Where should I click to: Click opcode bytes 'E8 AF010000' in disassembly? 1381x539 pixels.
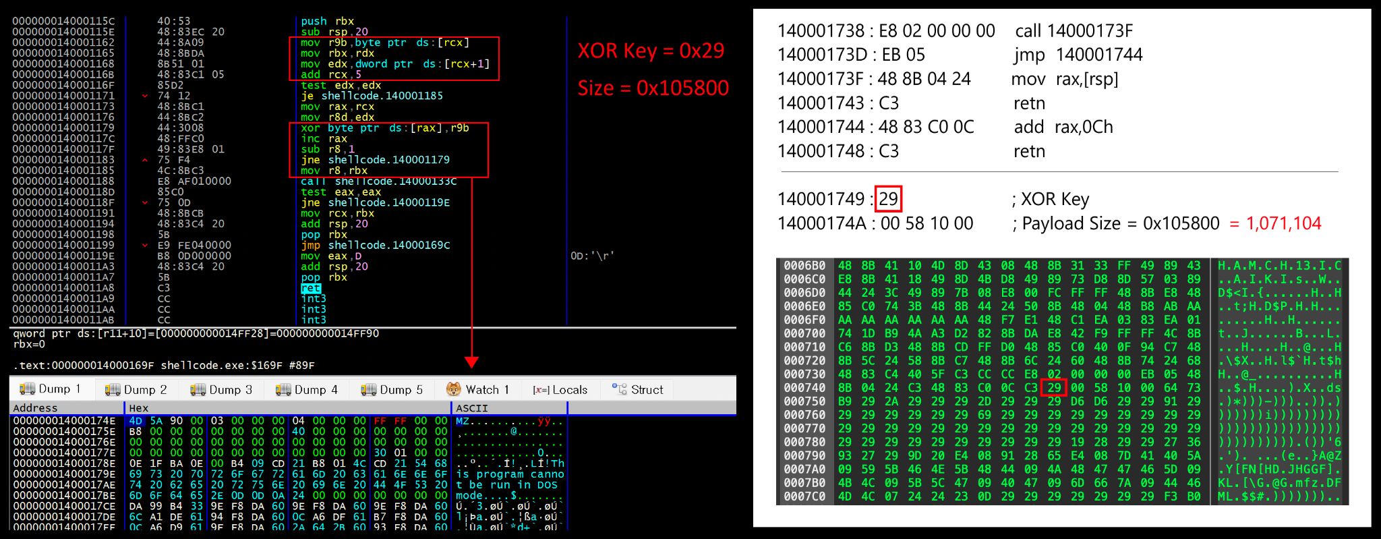pyautogui.click(x=194, y=181)
